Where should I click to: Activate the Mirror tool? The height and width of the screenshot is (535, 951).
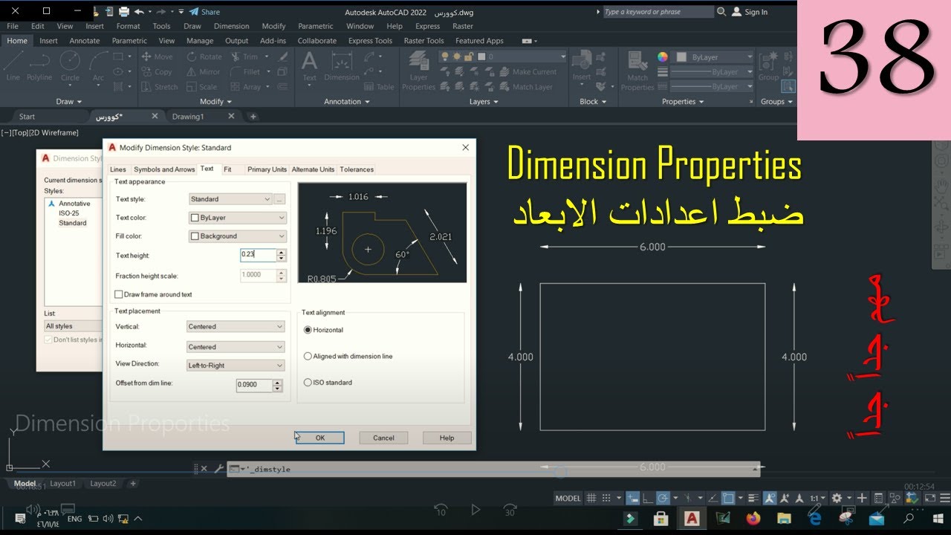(204, 72)
